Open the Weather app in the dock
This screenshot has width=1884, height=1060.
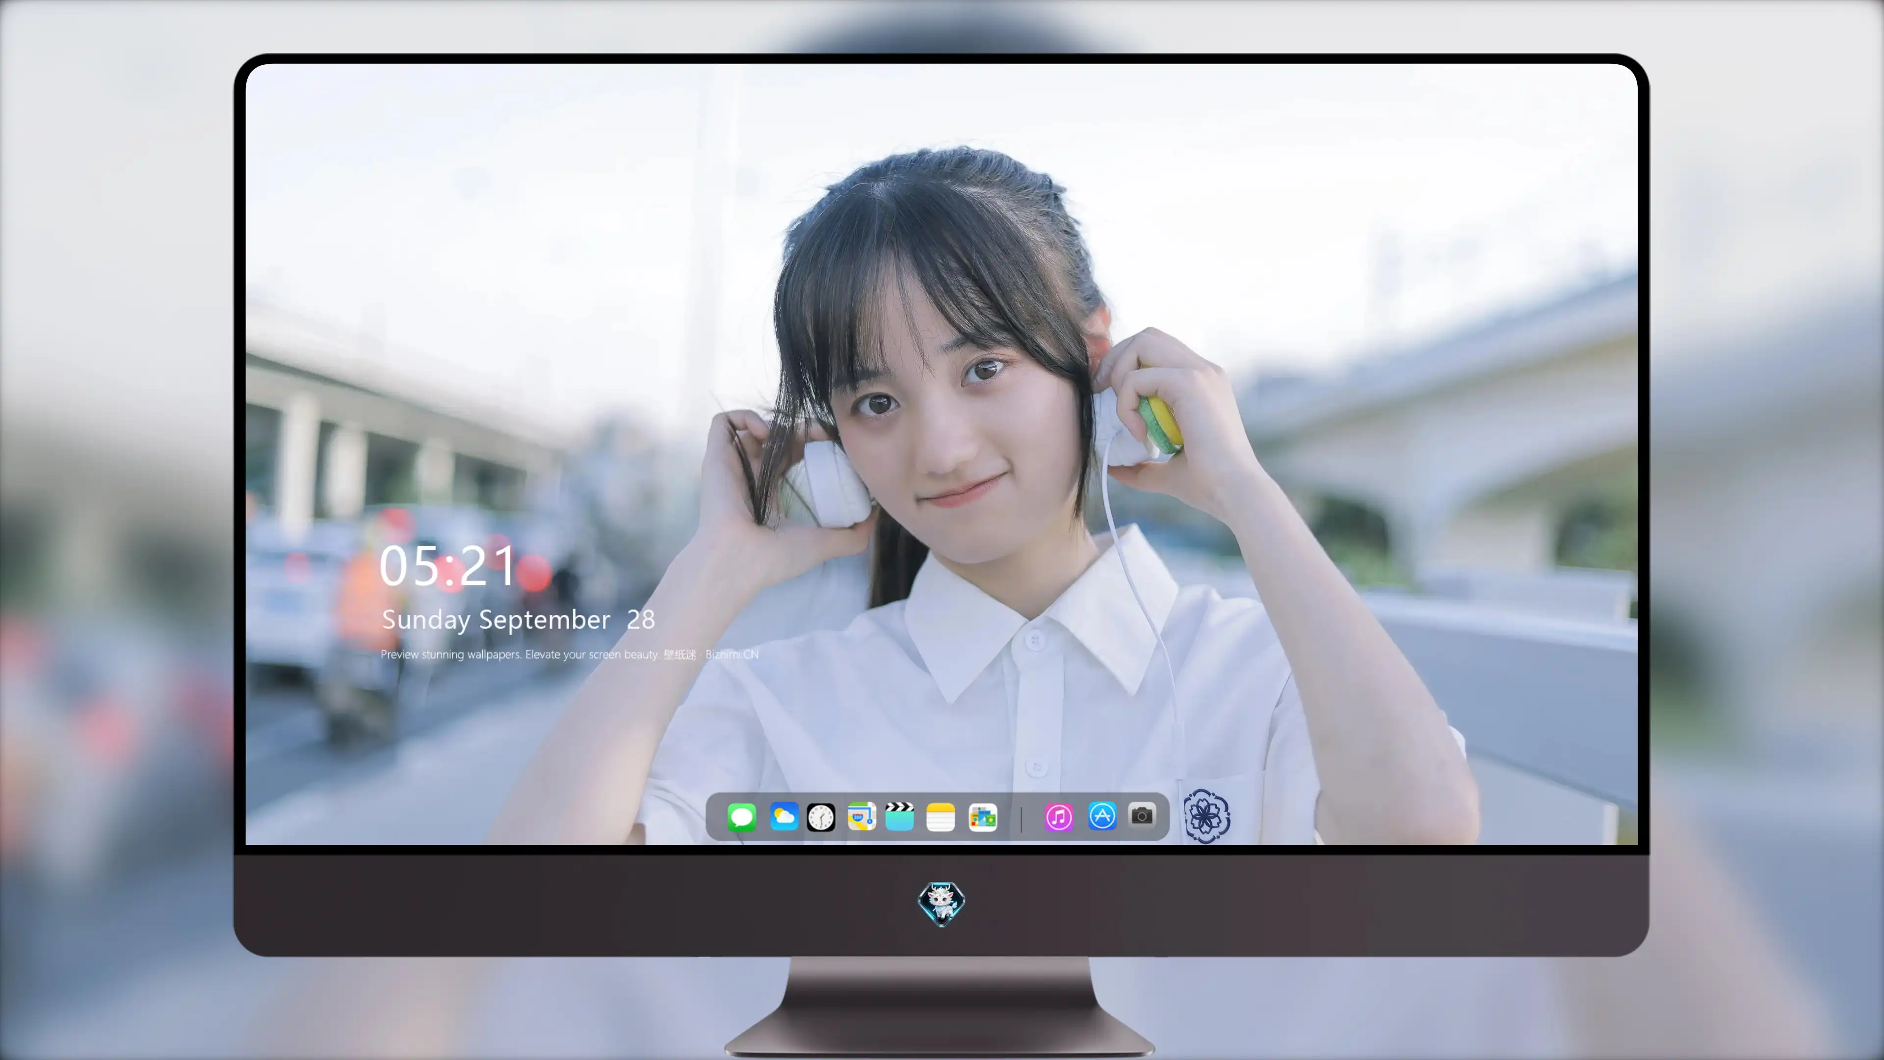784,817
